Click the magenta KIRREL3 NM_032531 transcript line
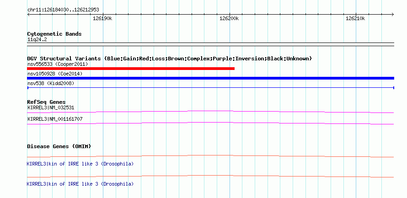407x198 pixels. click(x=210, y=112)
